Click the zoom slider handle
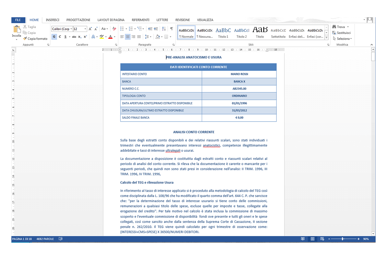Image resolution: width=387 pixels, height=260 pixels. coord(343,239)
